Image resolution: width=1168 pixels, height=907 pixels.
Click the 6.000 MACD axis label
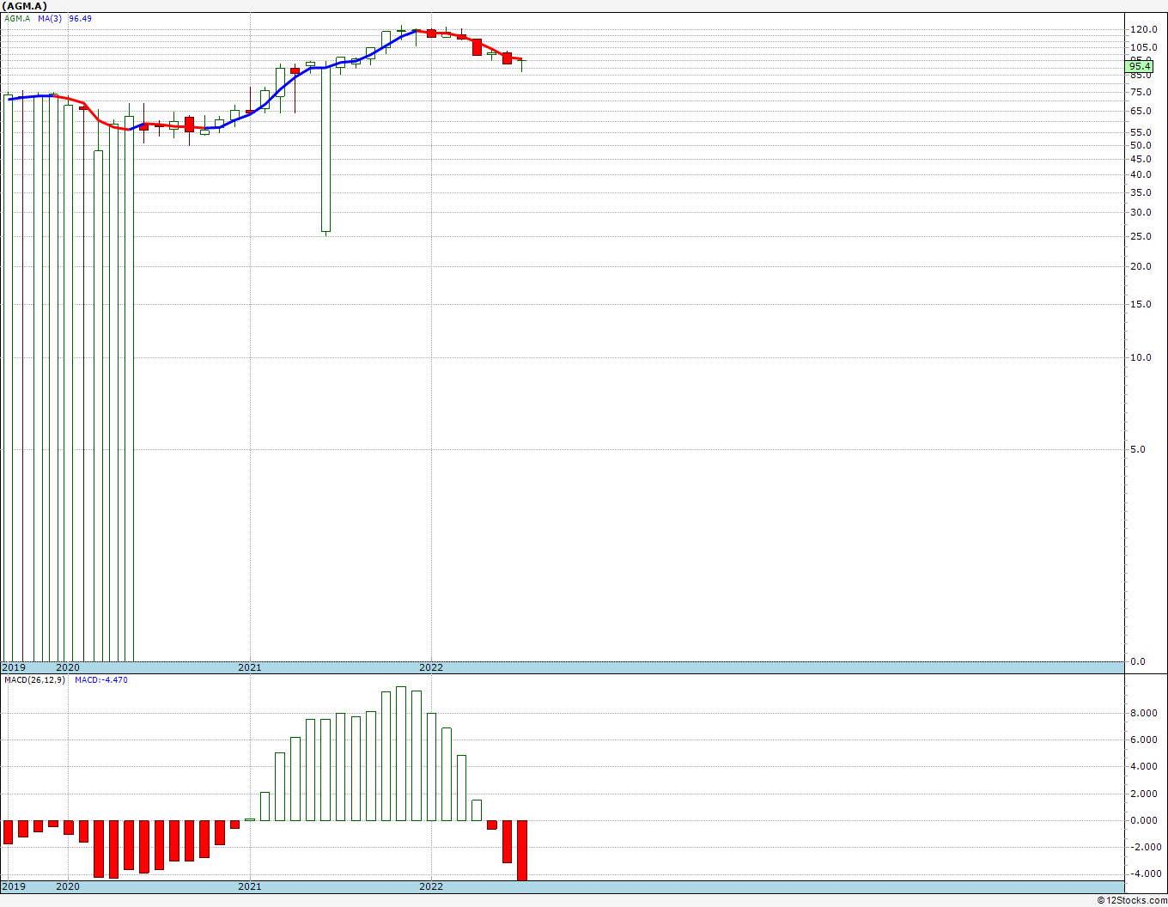pos(1144,740)
